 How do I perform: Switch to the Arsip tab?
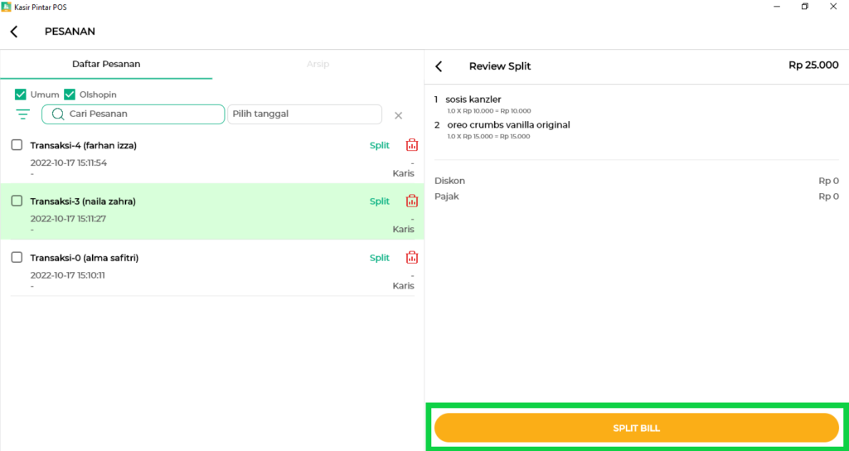pos(318,64)
